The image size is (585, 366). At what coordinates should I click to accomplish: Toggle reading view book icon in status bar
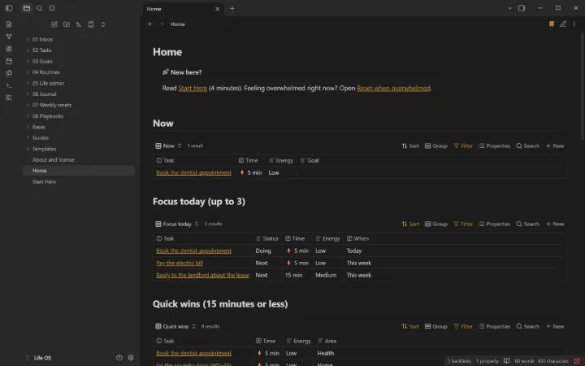[507, 361]
